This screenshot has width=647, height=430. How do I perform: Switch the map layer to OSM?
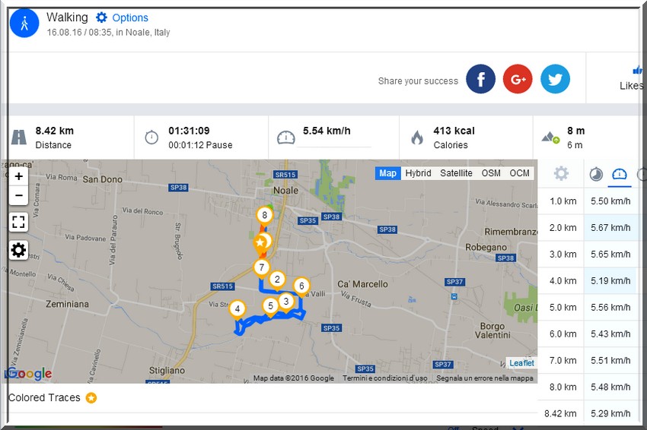tap(491, 173)
